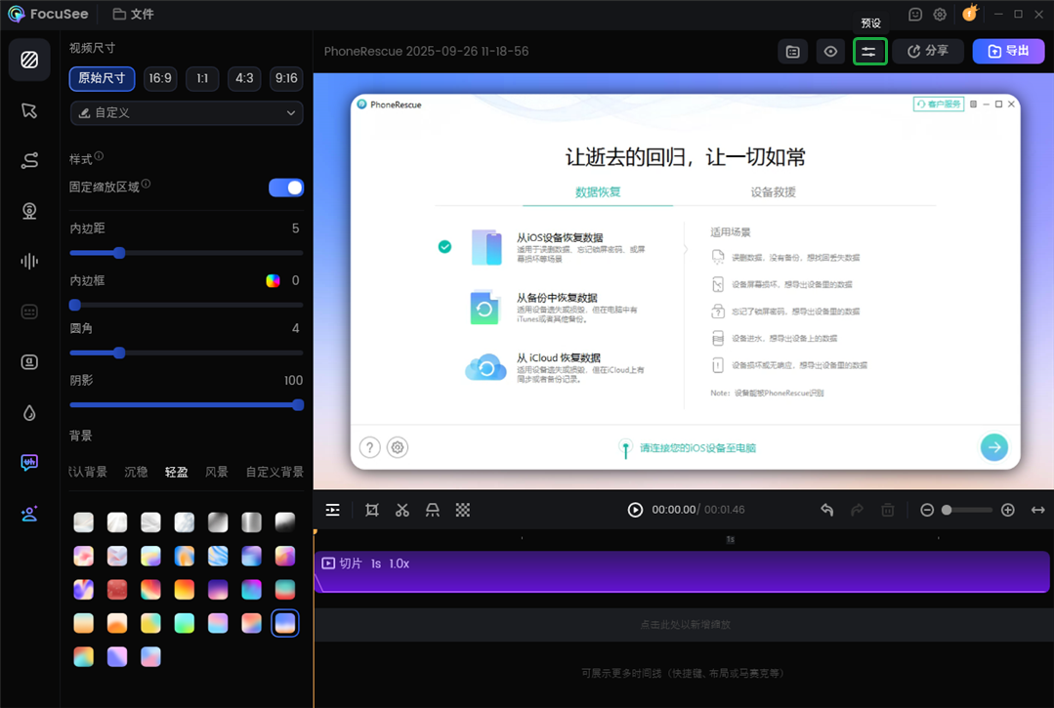The height and width of the screenshot is (708, 1054).
Task: Fit timeline to width arrows icon
Action: (1037, 510)
